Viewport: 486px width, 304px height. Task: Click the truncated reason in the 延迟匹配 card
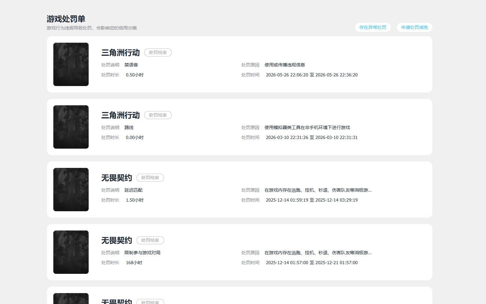click(318, 190)
